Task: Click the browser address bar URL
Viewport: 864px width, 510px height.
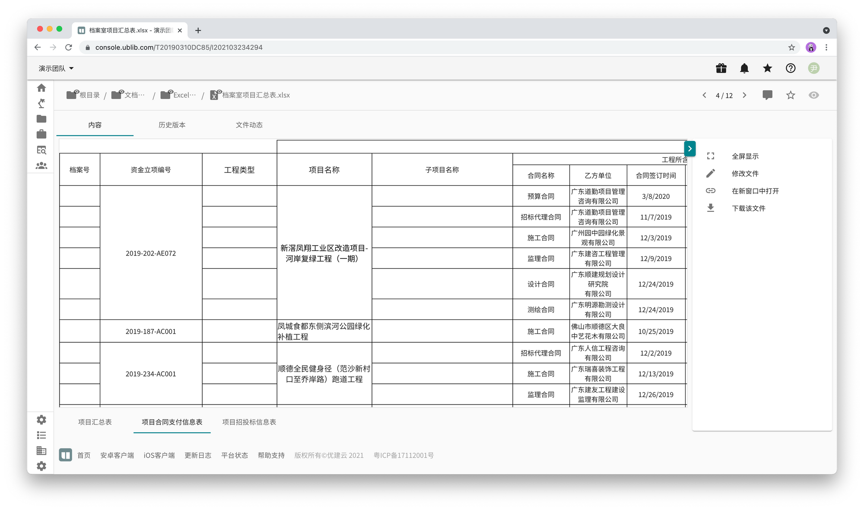Action: [x=179, y=48]
